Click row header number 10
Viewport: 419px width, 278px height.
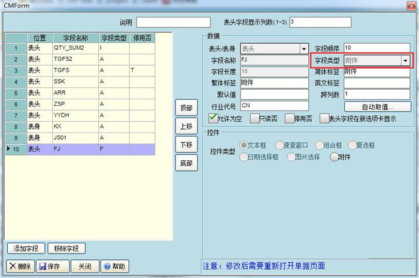16,149
